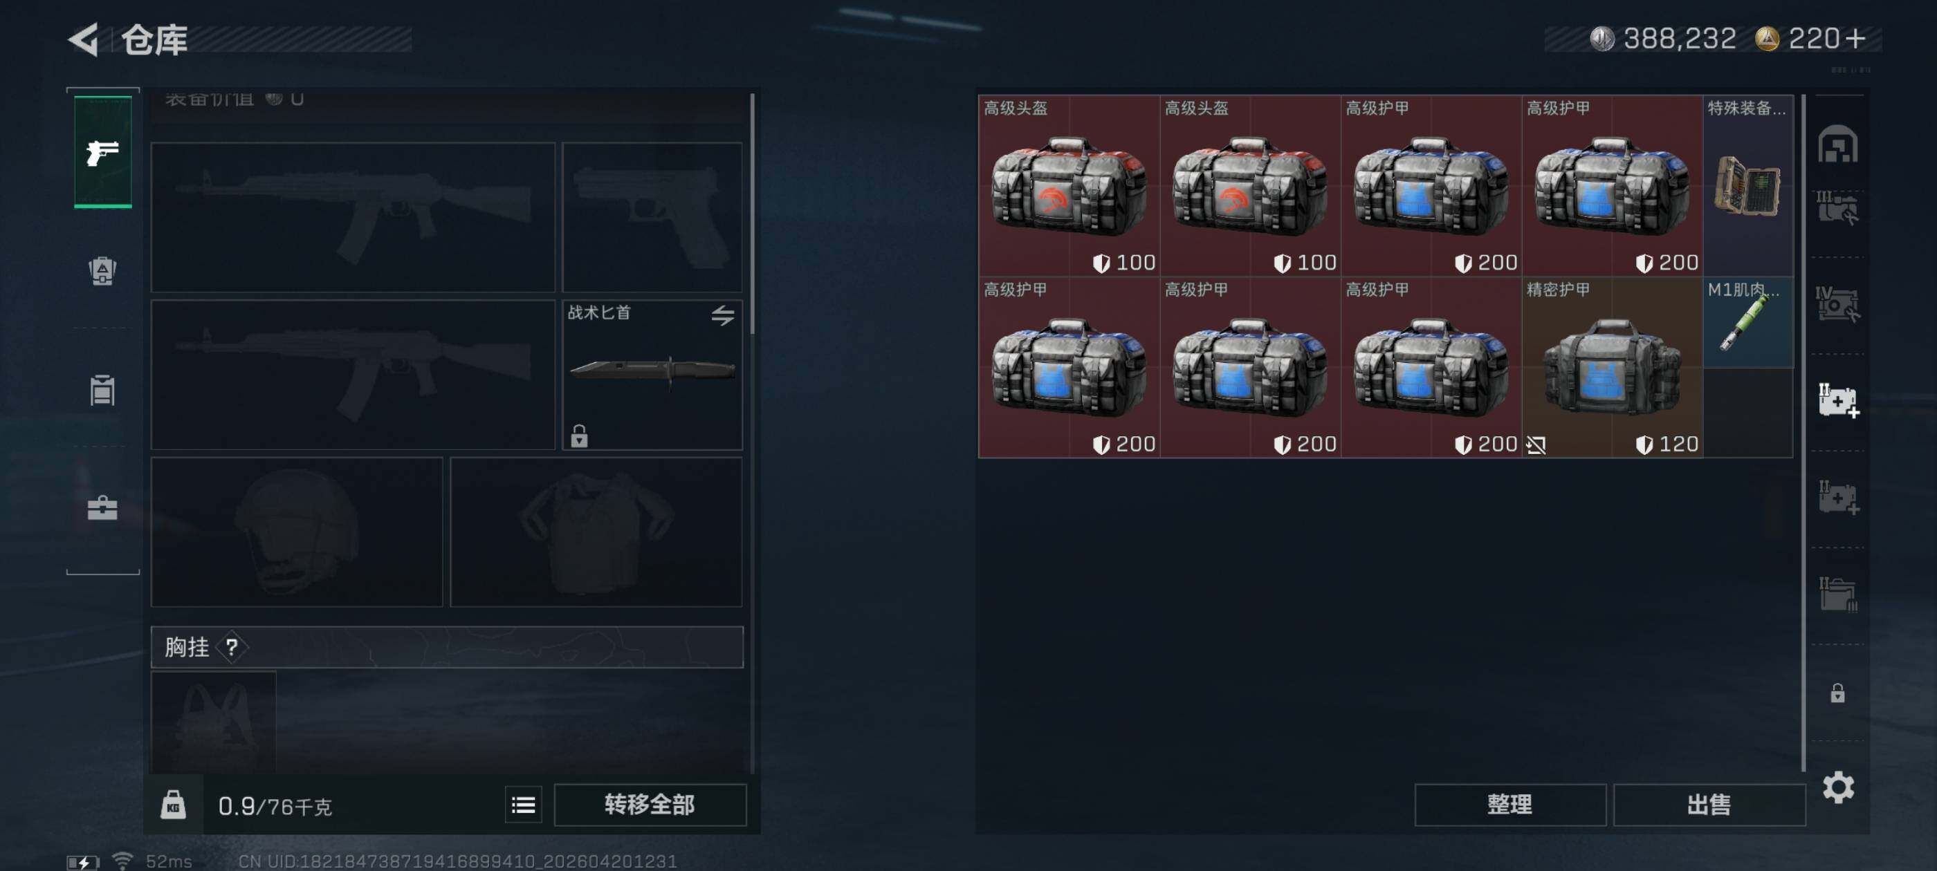This screenshot has height=871, width=1937.
Task: Click the 出售 sell button
Action: point(1709,805)
